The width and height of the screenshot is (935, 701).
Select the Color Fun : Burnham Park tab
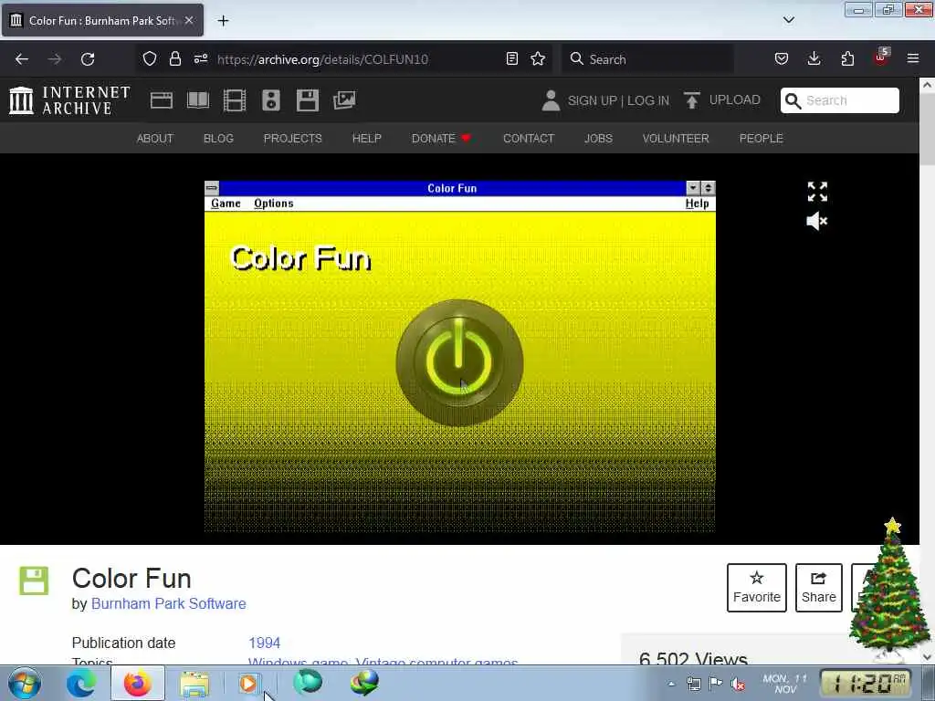(x=102, y=20)
